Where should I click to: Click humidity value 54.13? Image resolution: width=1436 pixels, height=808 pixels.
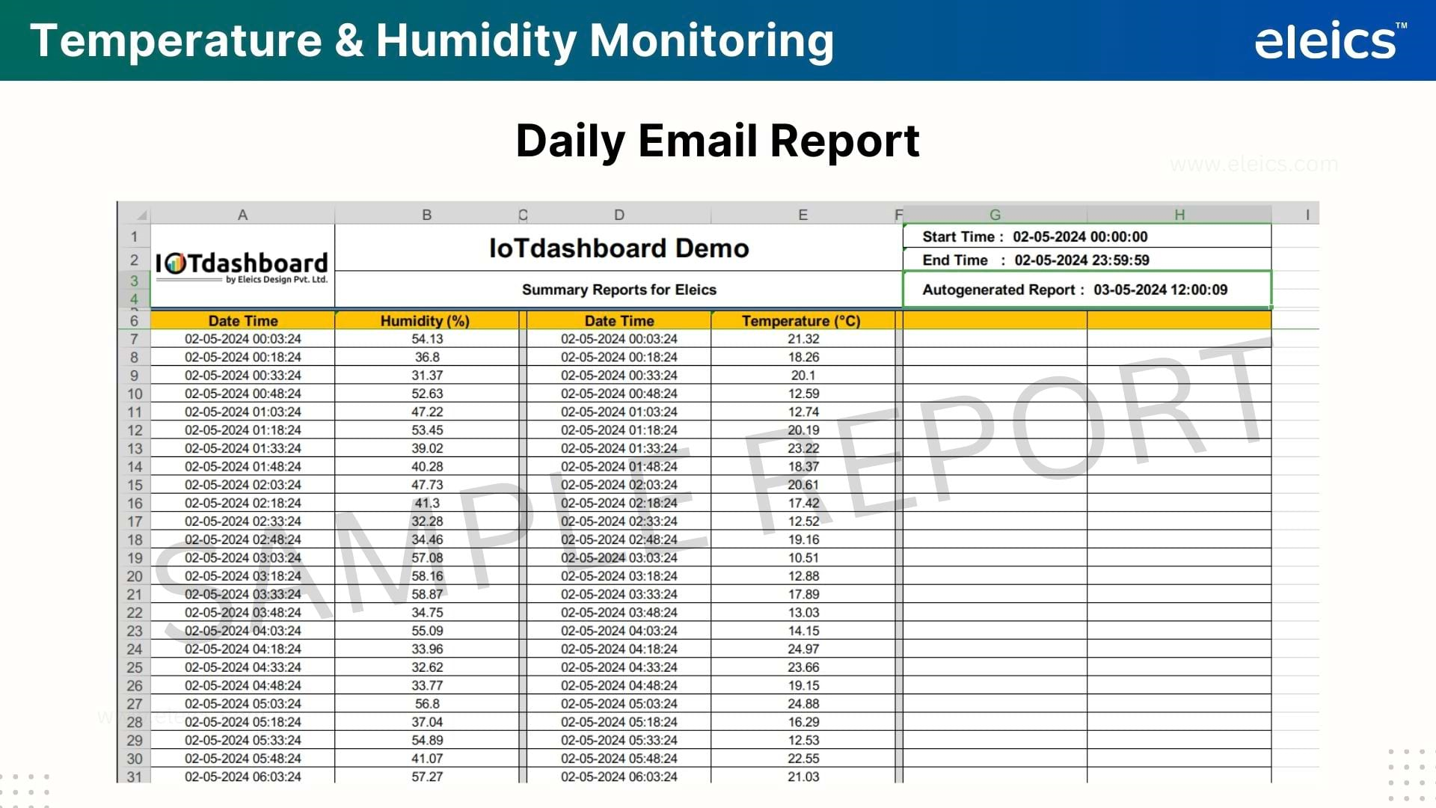[427, 339]
